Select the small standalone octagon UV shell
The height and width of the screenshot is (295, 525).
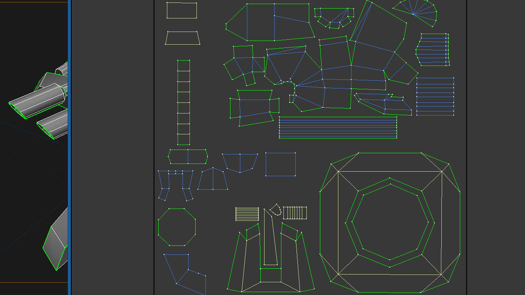[177, 227]
